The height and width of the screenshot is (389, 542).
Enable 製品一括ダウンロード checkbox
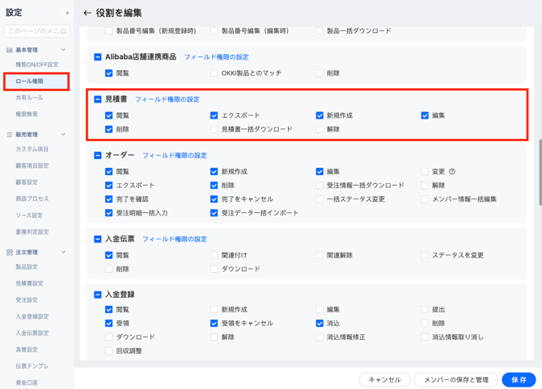click(320, 31)
